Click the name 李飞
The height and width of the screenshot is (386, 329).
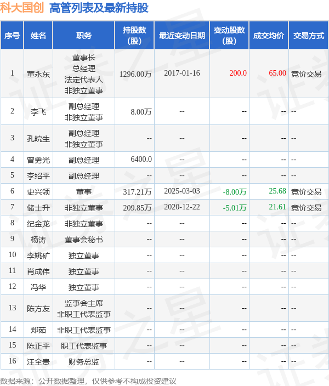tap(38, 112)
